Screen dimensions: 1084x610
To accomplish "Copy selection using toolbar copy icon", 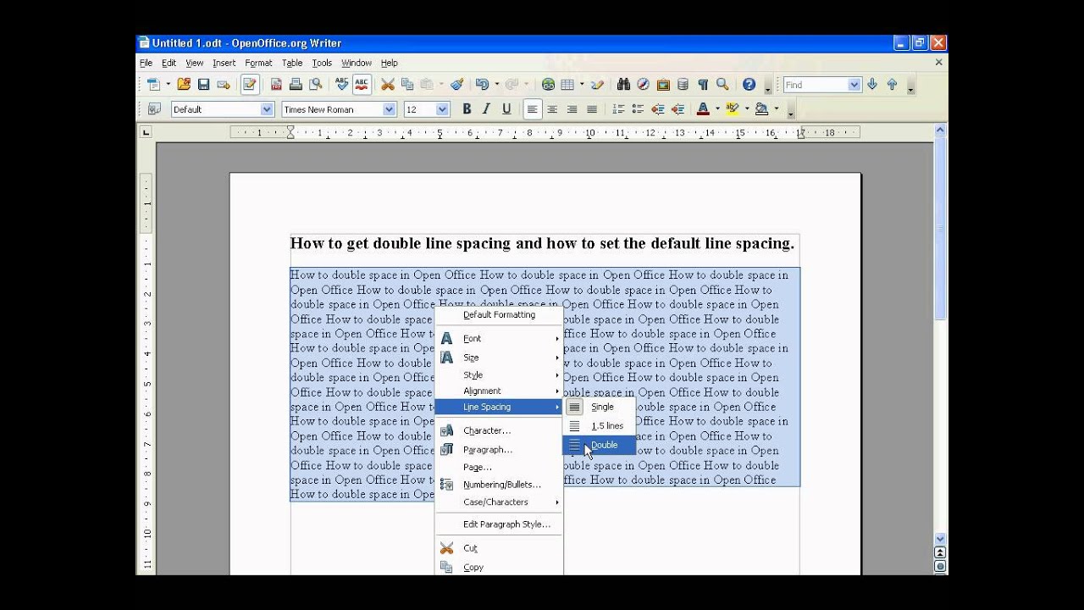I will tap(407, 85).
